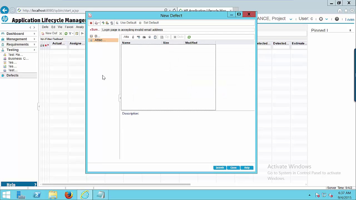Viewport: 356px width, 200px height.
Task: Click the browser favorites star icon
Action: 346,11
